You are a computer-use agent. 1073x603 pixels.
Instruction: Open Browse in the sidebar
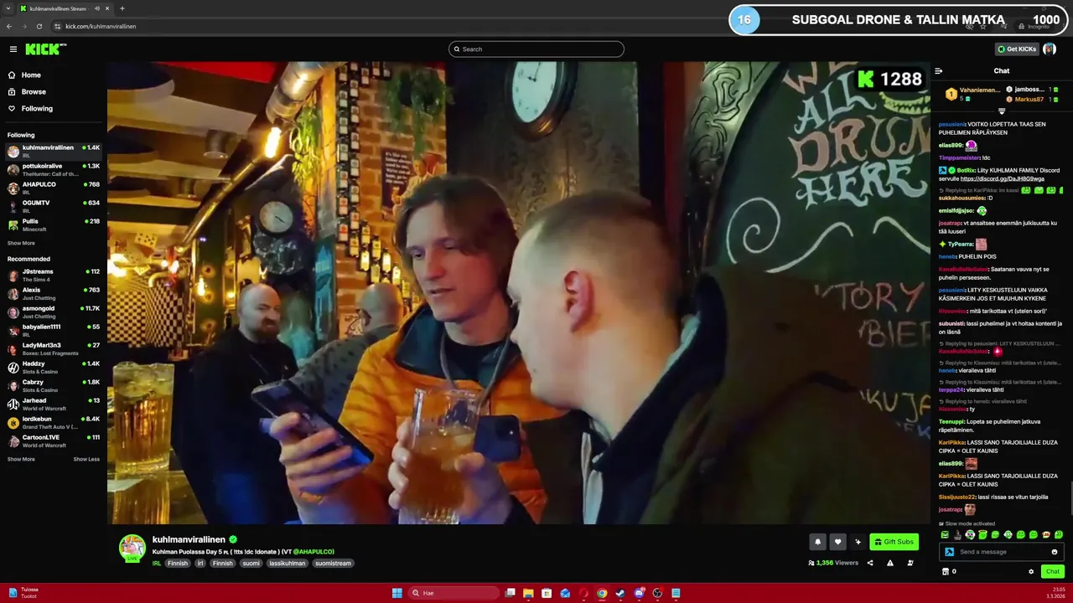[34, 92]
